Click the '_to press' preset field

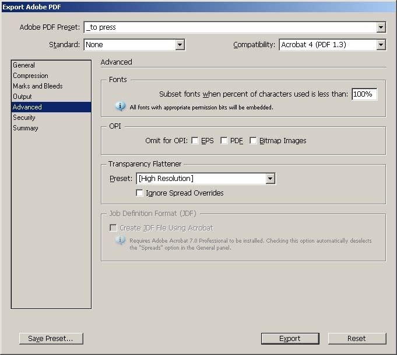point(235,27)
